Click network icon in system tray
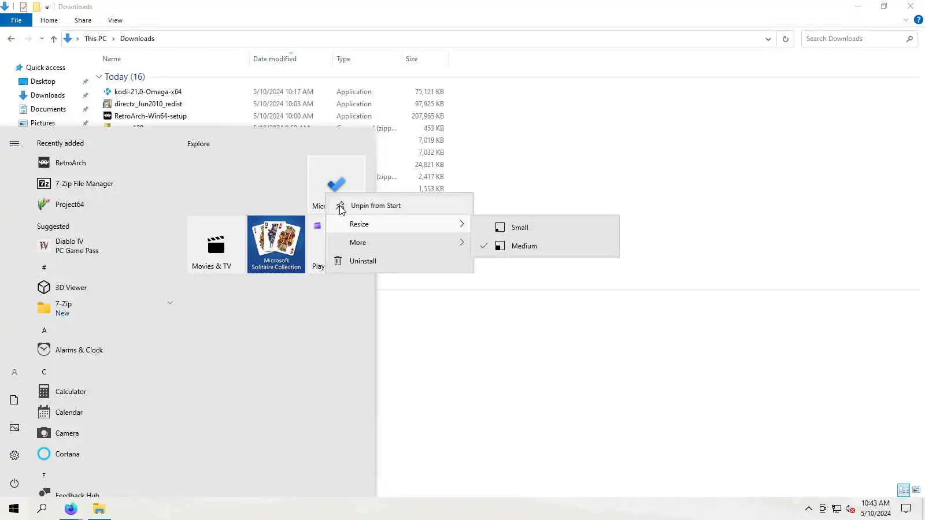This screenshot has width=925, height=520. pos(836,508)
